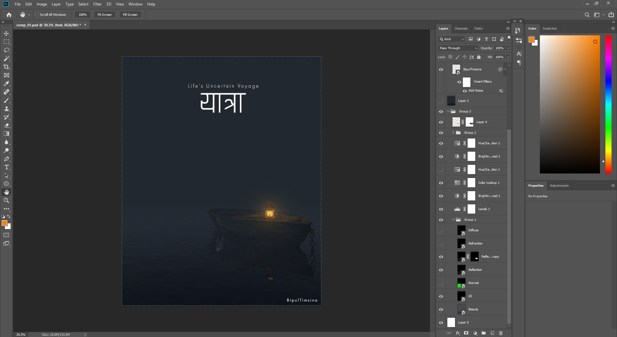This screenshot has height=337, width=617.
Task: Open the Search icon at top right
Action: [x=587, y=15]
